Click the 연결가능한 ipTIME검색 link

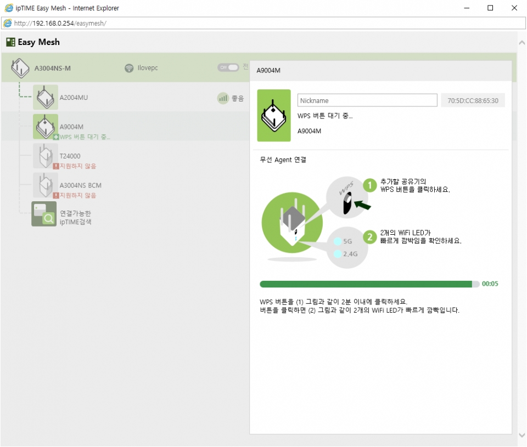pos(76,217)
